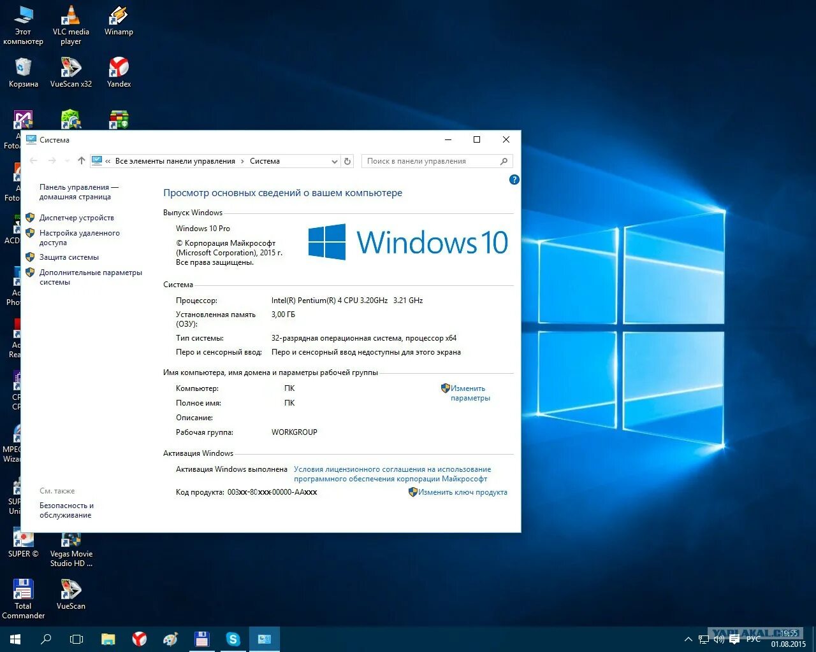This screenshot has width=816, height=652.
Task: Open the Этот компьютер desktop icon
Action: pos(23,25)
